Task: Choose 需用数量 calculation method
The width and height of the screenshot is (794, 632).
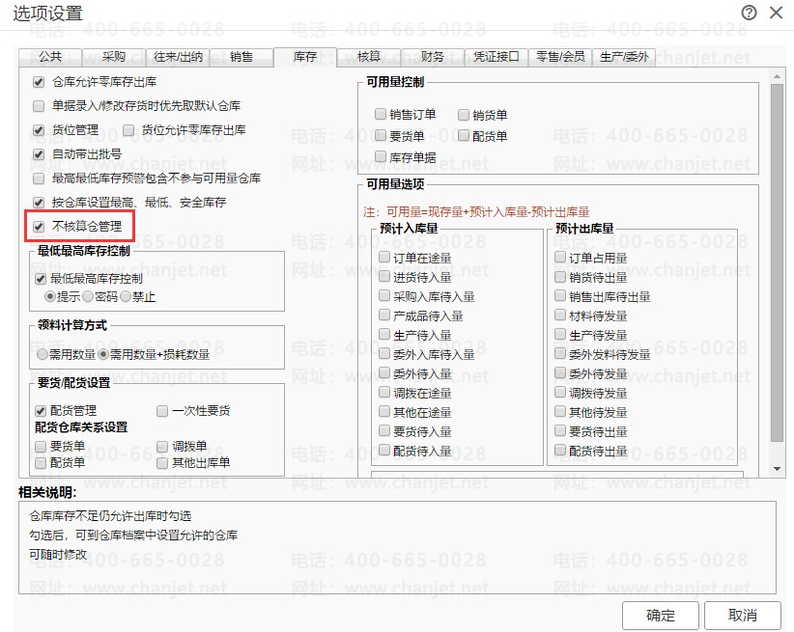Action: click(x=43, y=355)
